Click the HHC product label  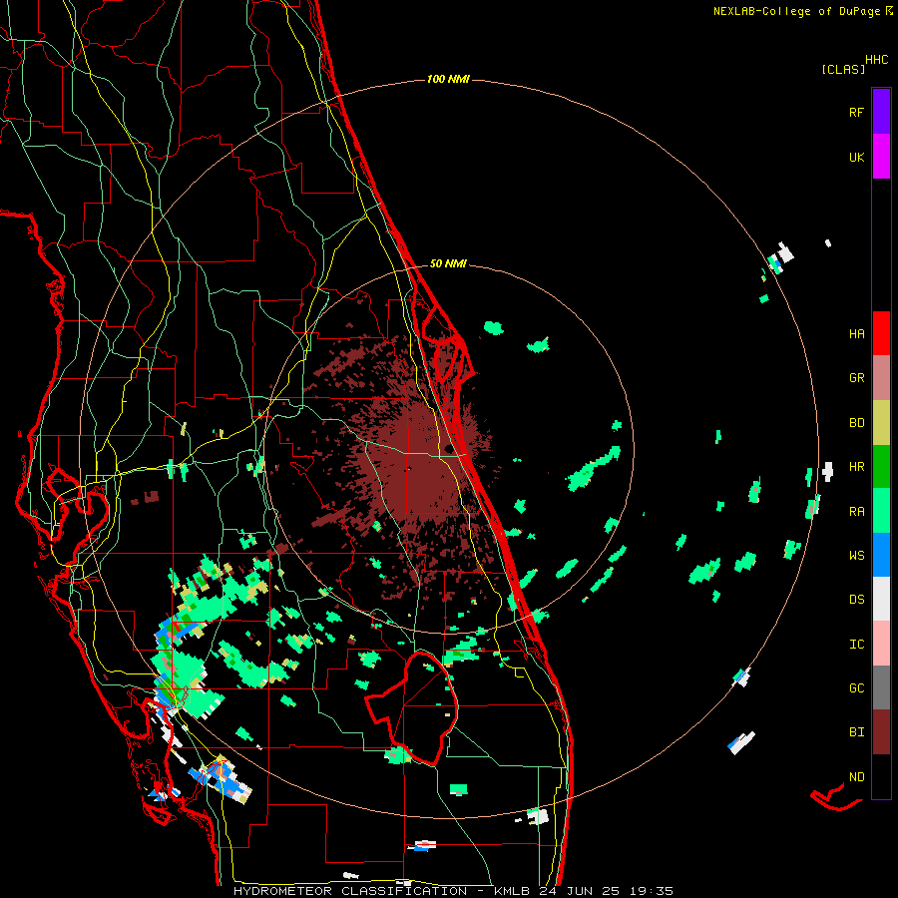(876, 60)
